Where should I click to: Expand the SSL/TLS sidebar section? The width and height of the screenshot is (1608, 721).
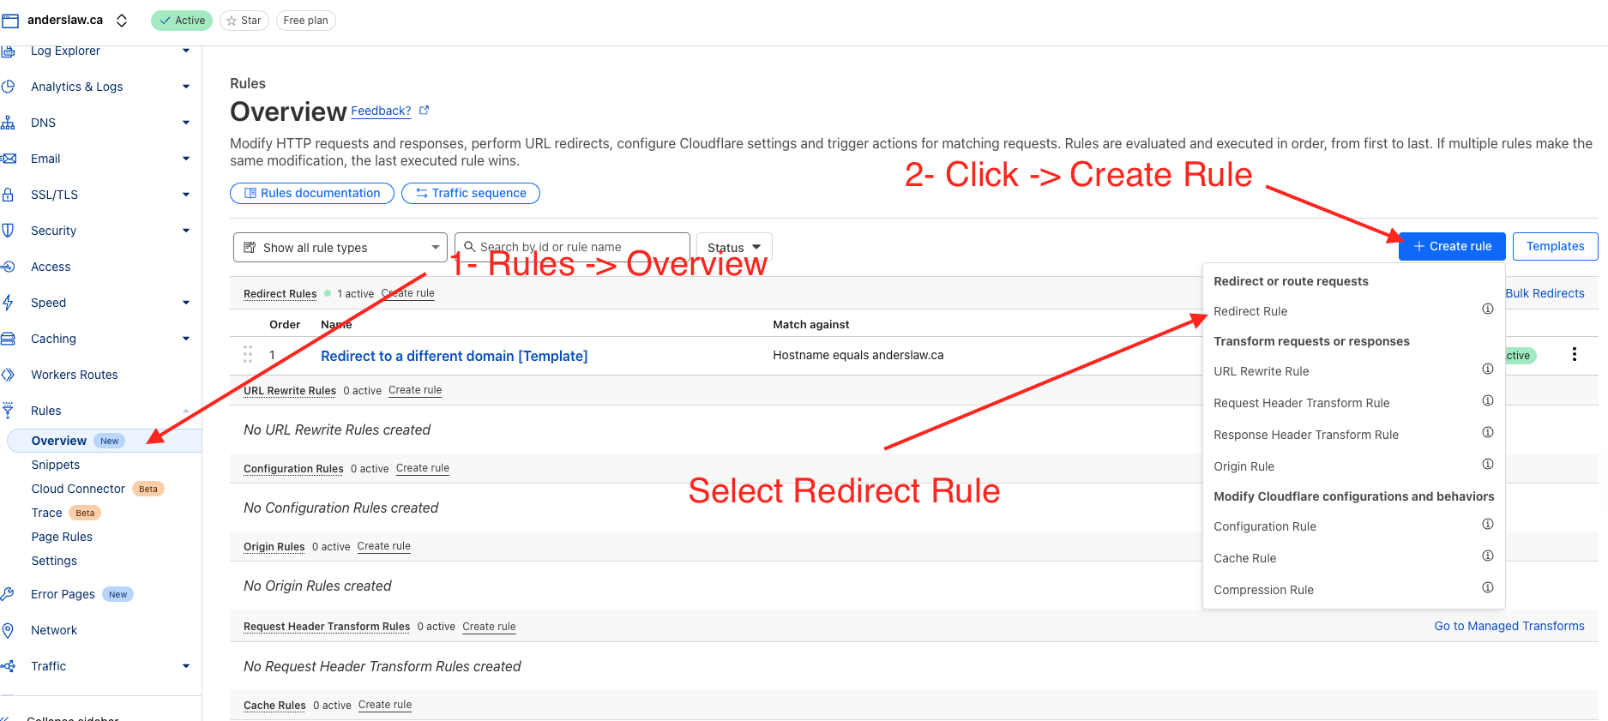tap(186, 195)
